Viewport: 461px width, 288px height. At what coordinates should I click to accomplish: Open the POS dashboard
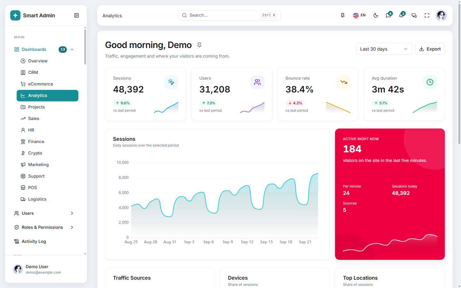point(47,188)
